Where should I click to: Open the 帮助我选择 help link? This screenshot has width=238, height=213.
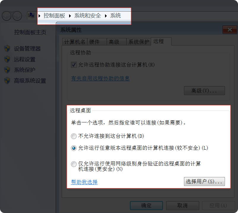click(84, 182)
